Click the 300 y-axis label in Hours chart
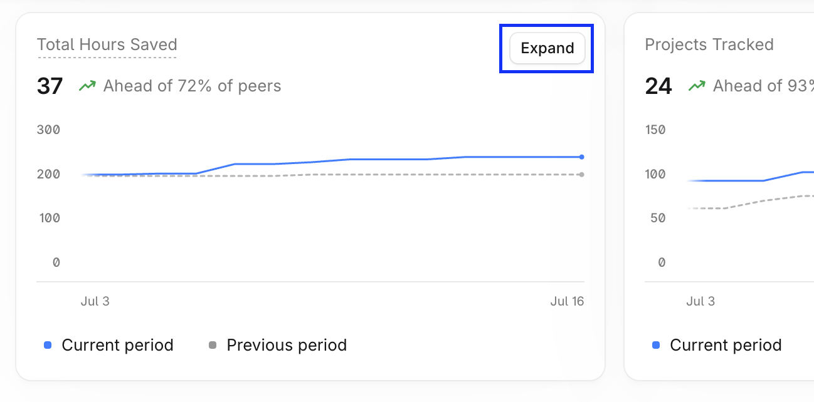 [49, 130]
